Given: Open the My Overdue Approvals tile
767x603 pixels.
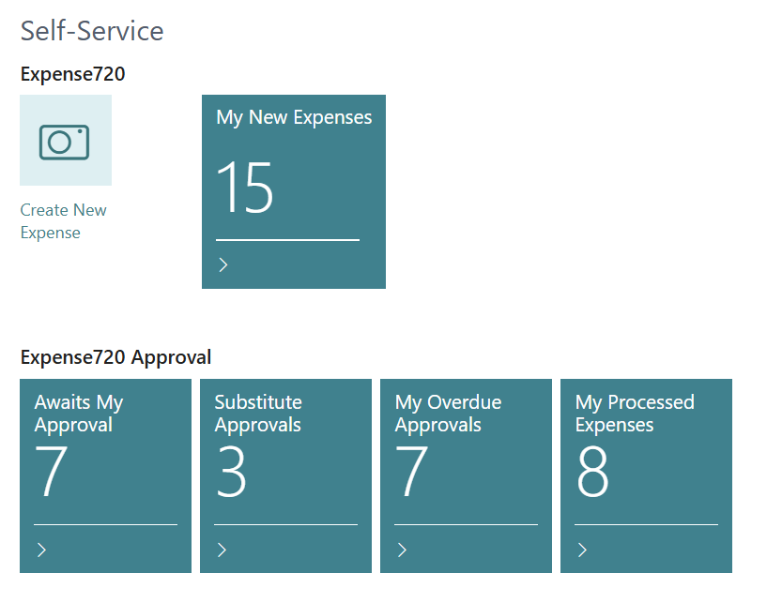Looking at the screenshot, I should pyautogui.click(x=466, y=475).
